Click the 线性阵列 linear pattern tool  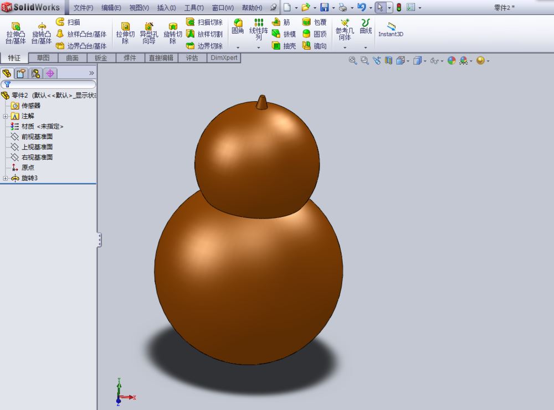point(259,29)
